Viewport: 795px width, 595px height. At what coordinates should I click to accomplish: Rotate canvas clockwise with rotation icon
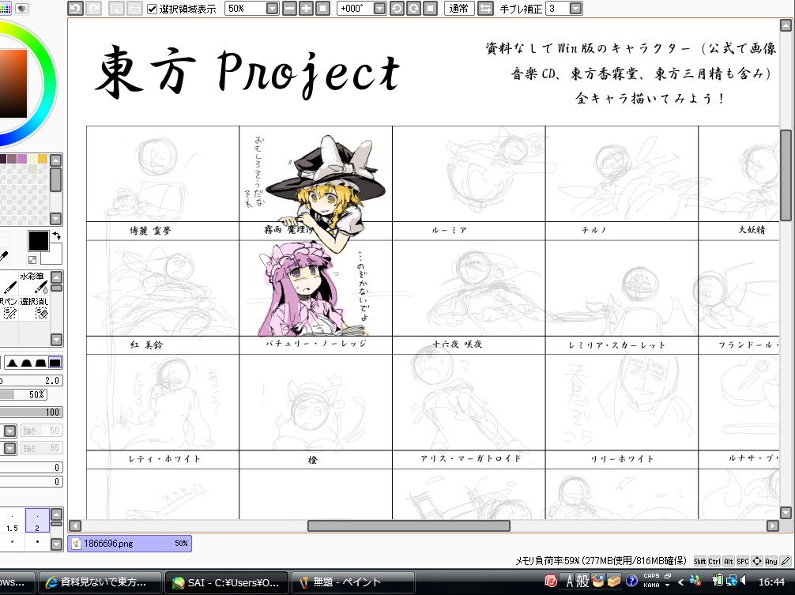[413, 9]
